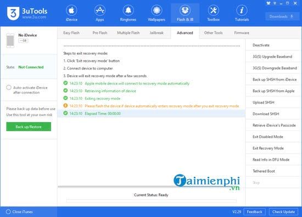302x217 pixels.
Task: Click the greyed Stop option
Action: click(x=273, y=182)
